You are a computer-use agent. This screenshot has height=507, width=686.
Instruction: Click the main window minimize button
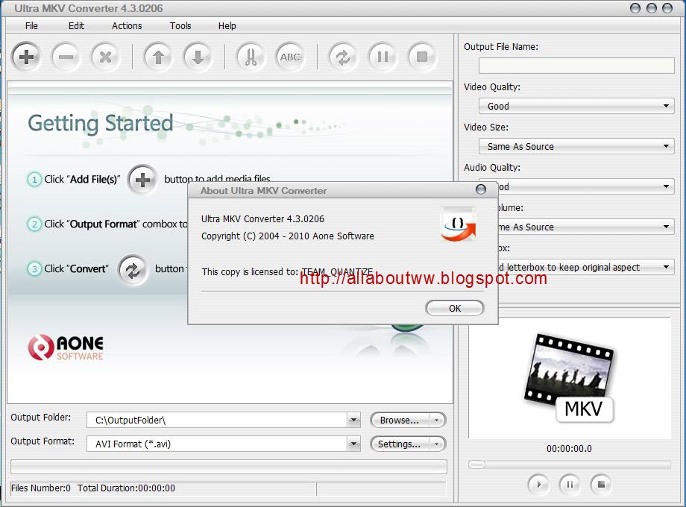635,8
